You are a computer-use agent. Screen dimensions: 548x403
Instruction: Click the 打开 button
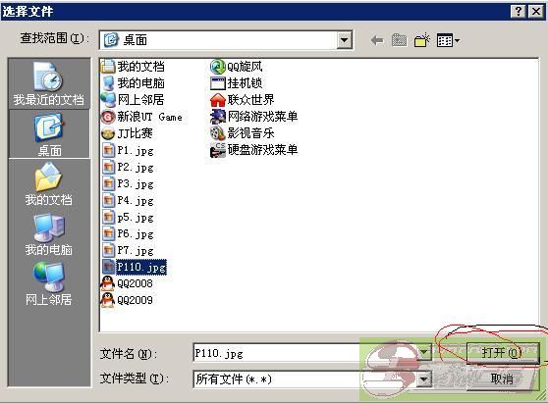click(x=502, y=353)
